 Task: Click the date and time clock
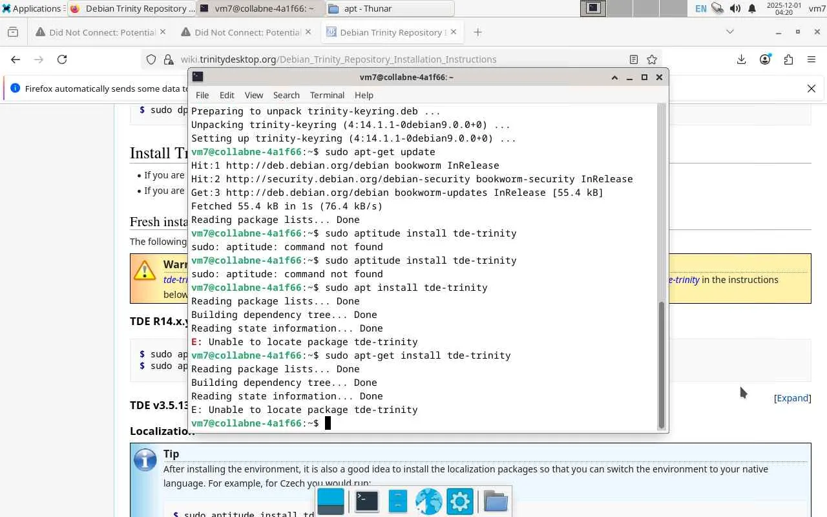783,8
